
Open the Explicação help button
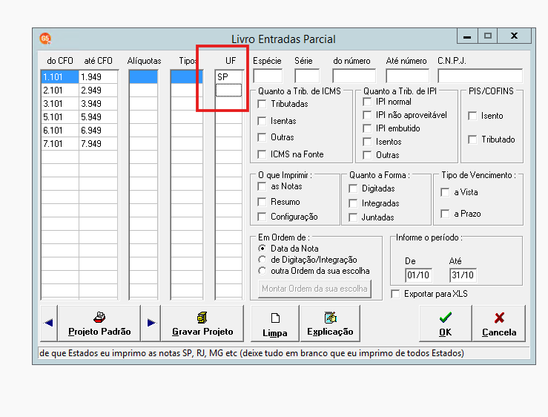pyautogui.click(x=330, y=323)
